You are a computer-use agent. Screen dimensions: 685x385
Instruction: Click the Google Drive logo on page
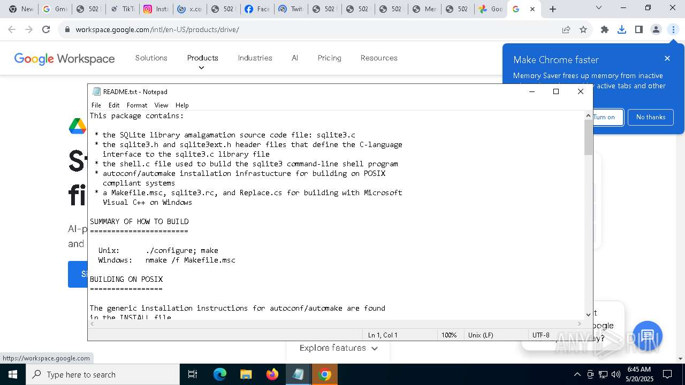pyautogui.click(x=78, y=126)
